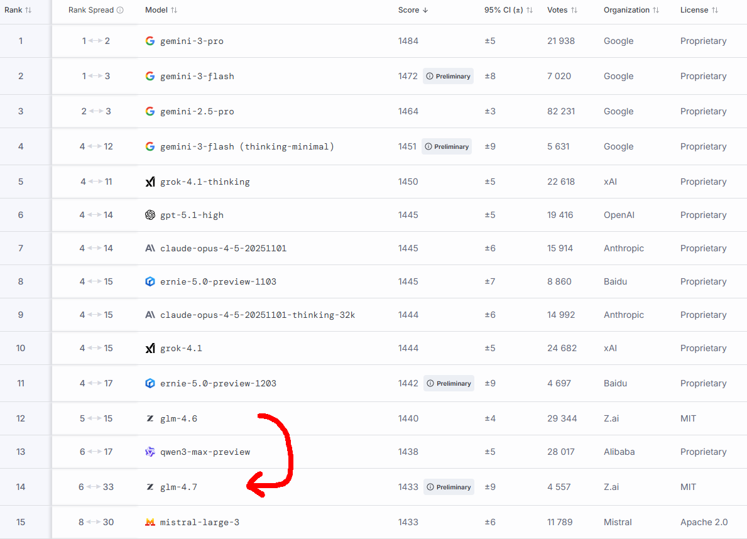This screenshot has width=747, height=539.
Task: Select the votes value 4 557
Action: [560, 487]
